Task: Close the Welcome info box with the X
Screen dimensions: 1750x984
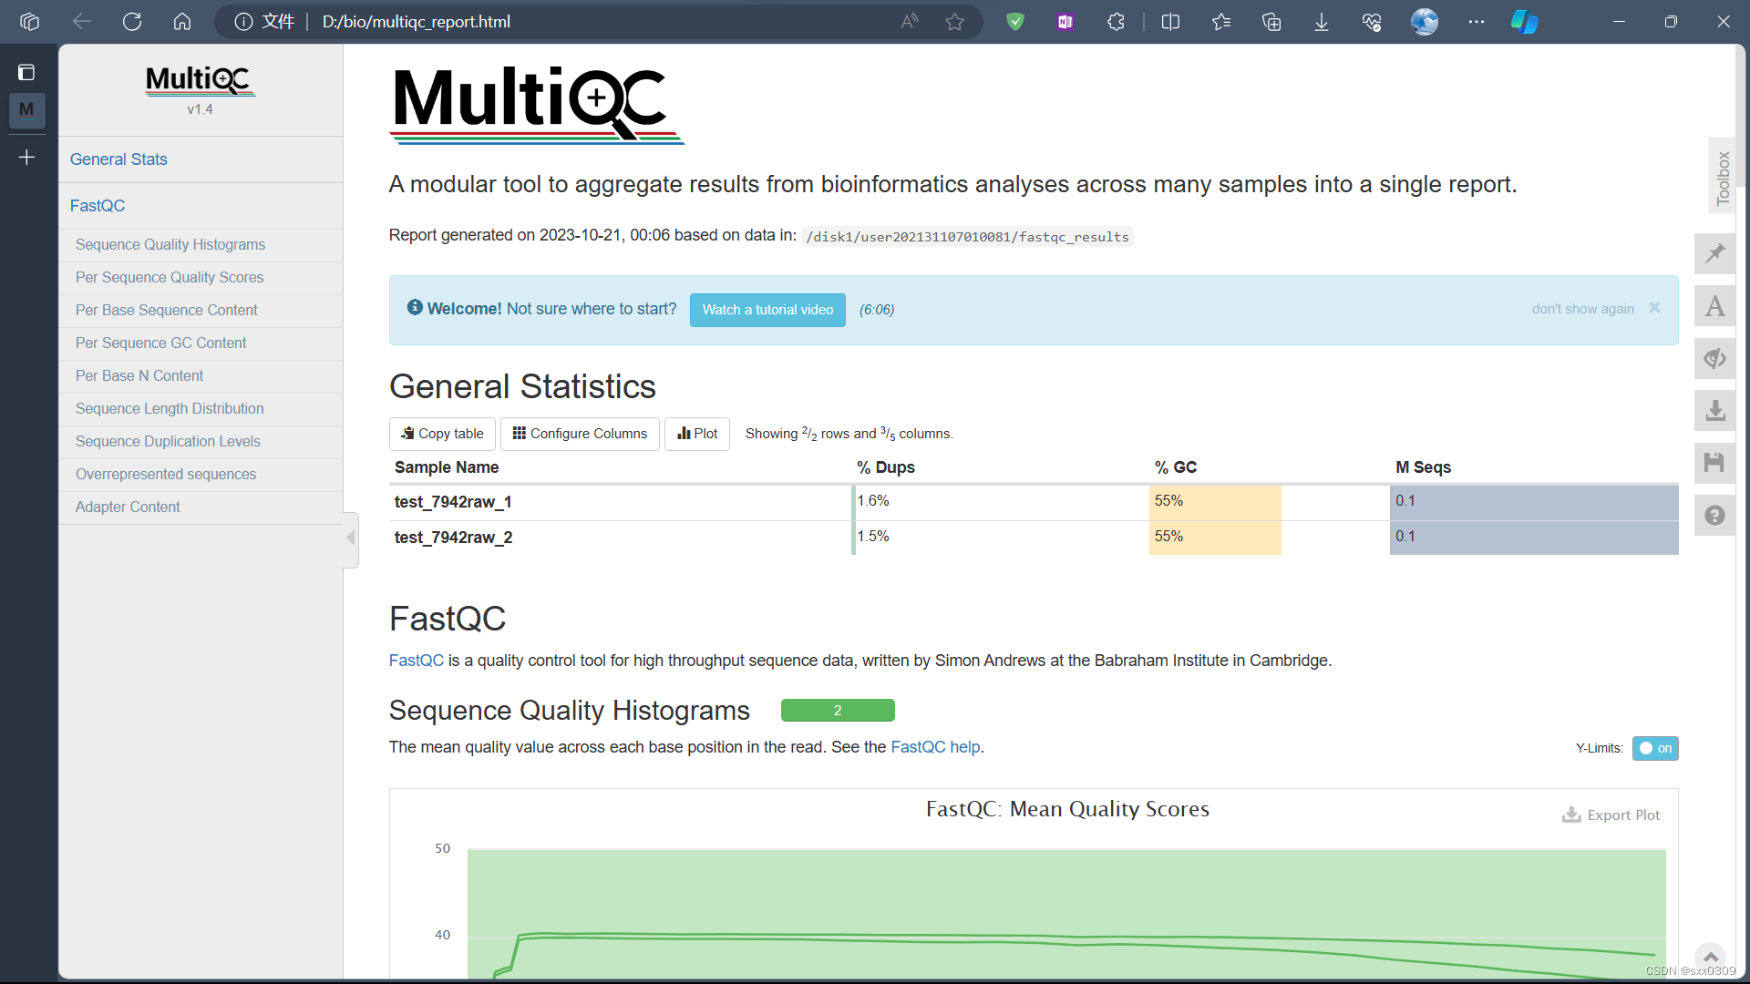Action: click(x=1655, y=307)
